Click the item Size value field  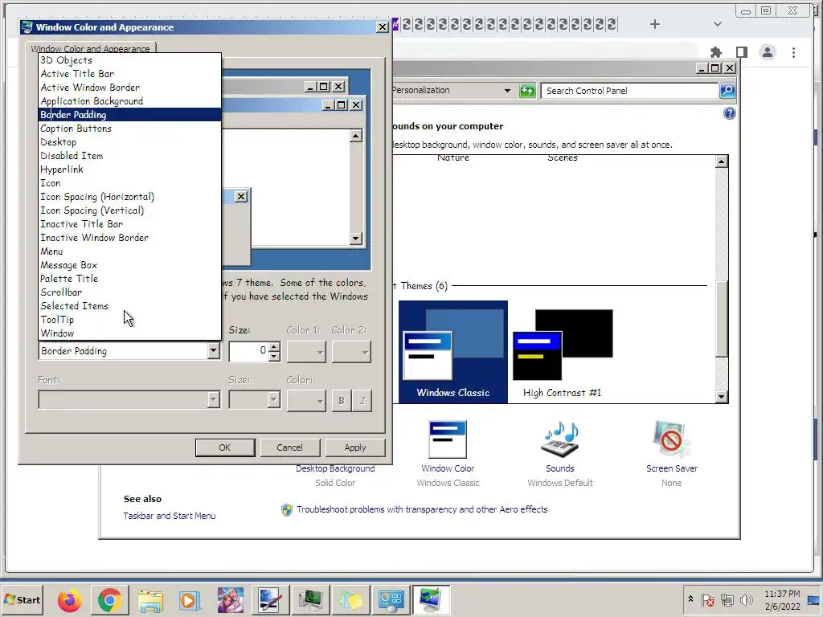click(249, 351)
